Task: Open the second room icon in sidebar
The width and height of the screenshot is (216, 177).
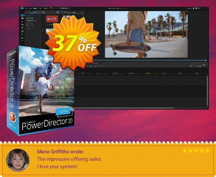Action: click(x=22, y=18)
